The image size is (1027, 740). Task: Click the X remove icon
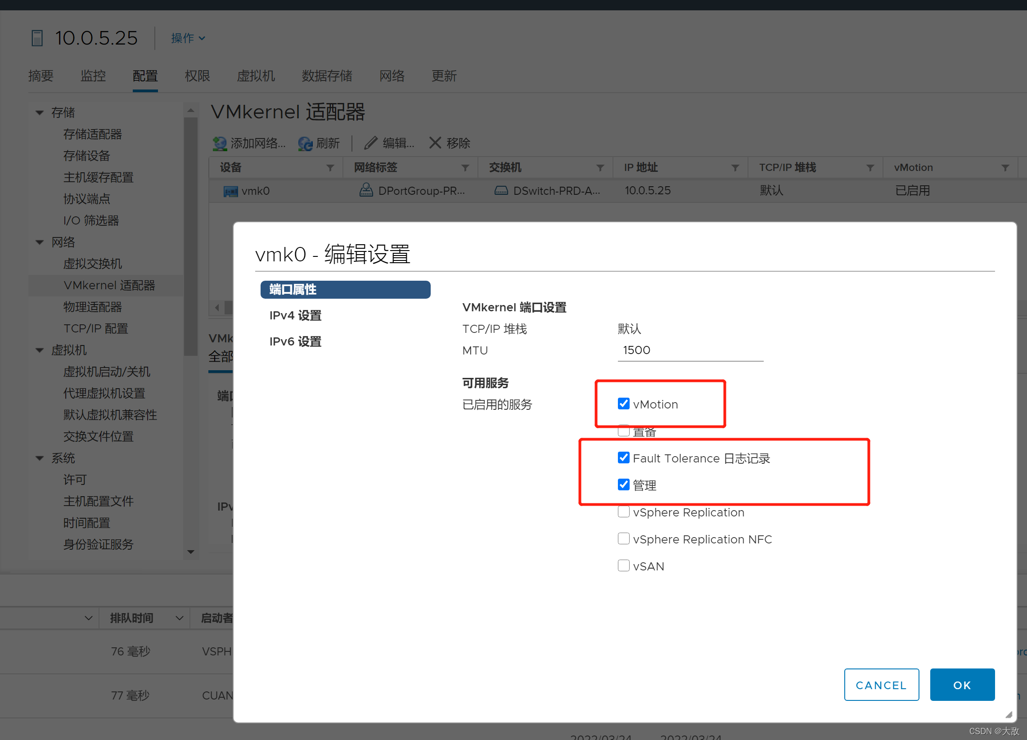coord(435,143)
